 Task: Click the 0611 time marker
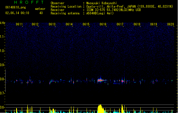[x=19, y=24]
